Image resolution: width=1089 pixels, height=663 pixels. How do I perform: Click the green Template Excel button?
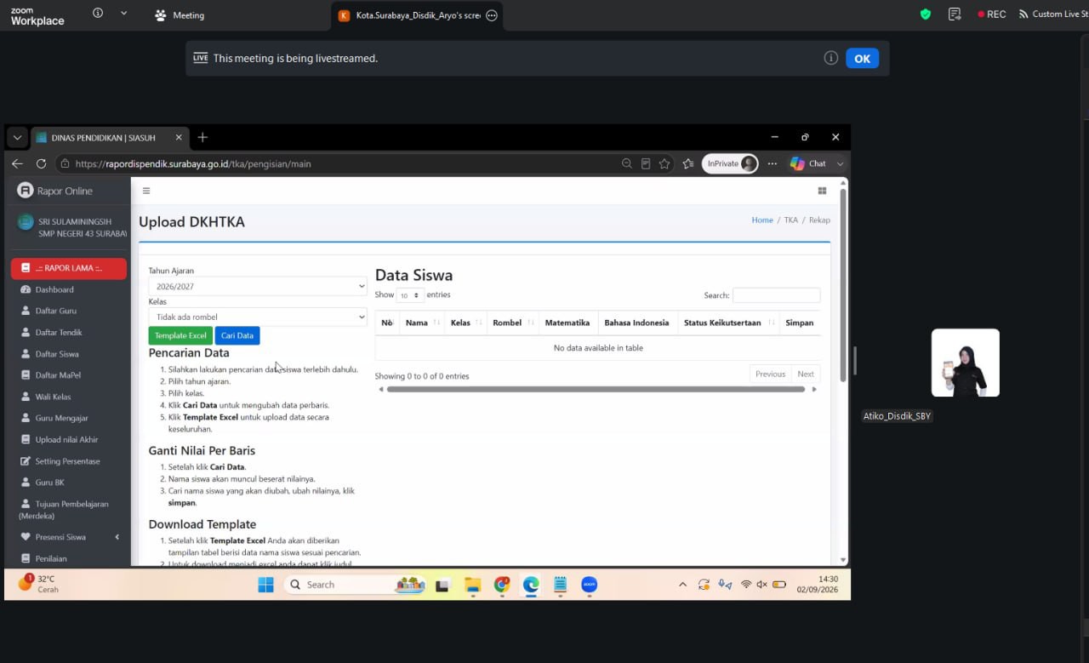180,335
